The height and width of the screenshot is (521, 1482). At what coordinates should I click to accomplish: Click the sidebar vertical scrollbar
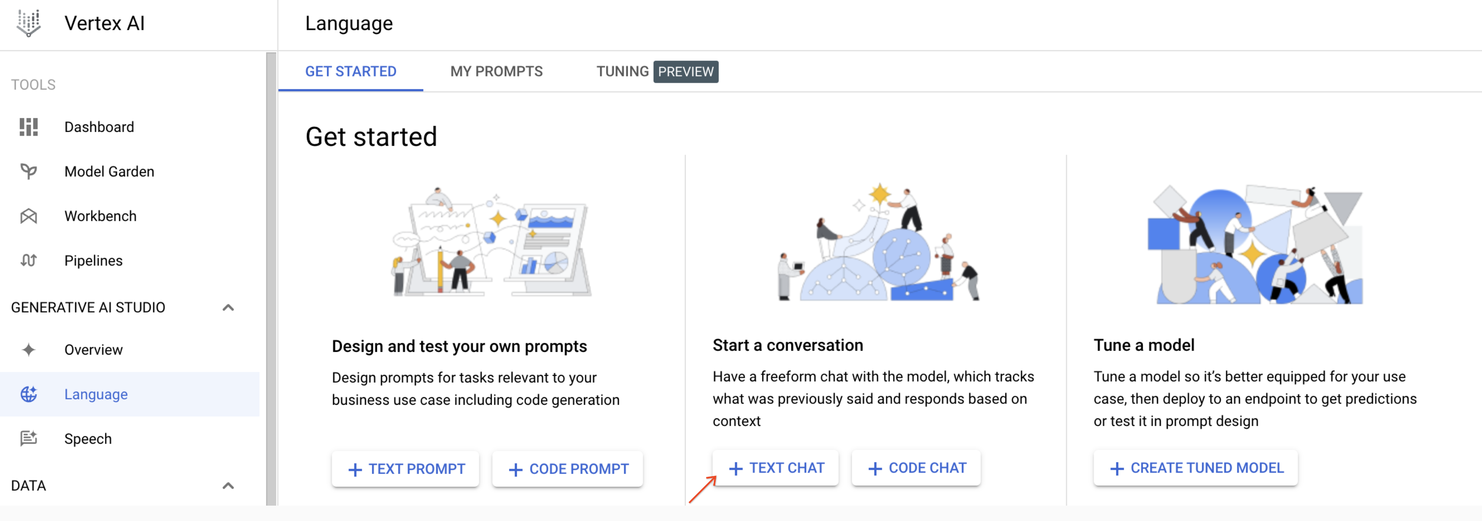coord(271,279)
